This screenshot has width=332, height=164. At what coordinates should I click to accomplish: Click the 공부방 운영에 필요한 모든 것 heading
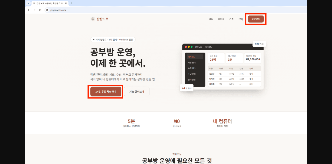pyautogui.click(x=177, y=161)
